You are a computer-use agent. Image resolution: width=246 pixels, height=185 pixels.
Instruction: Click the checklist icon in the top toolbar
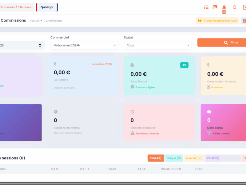pos(206,7)
